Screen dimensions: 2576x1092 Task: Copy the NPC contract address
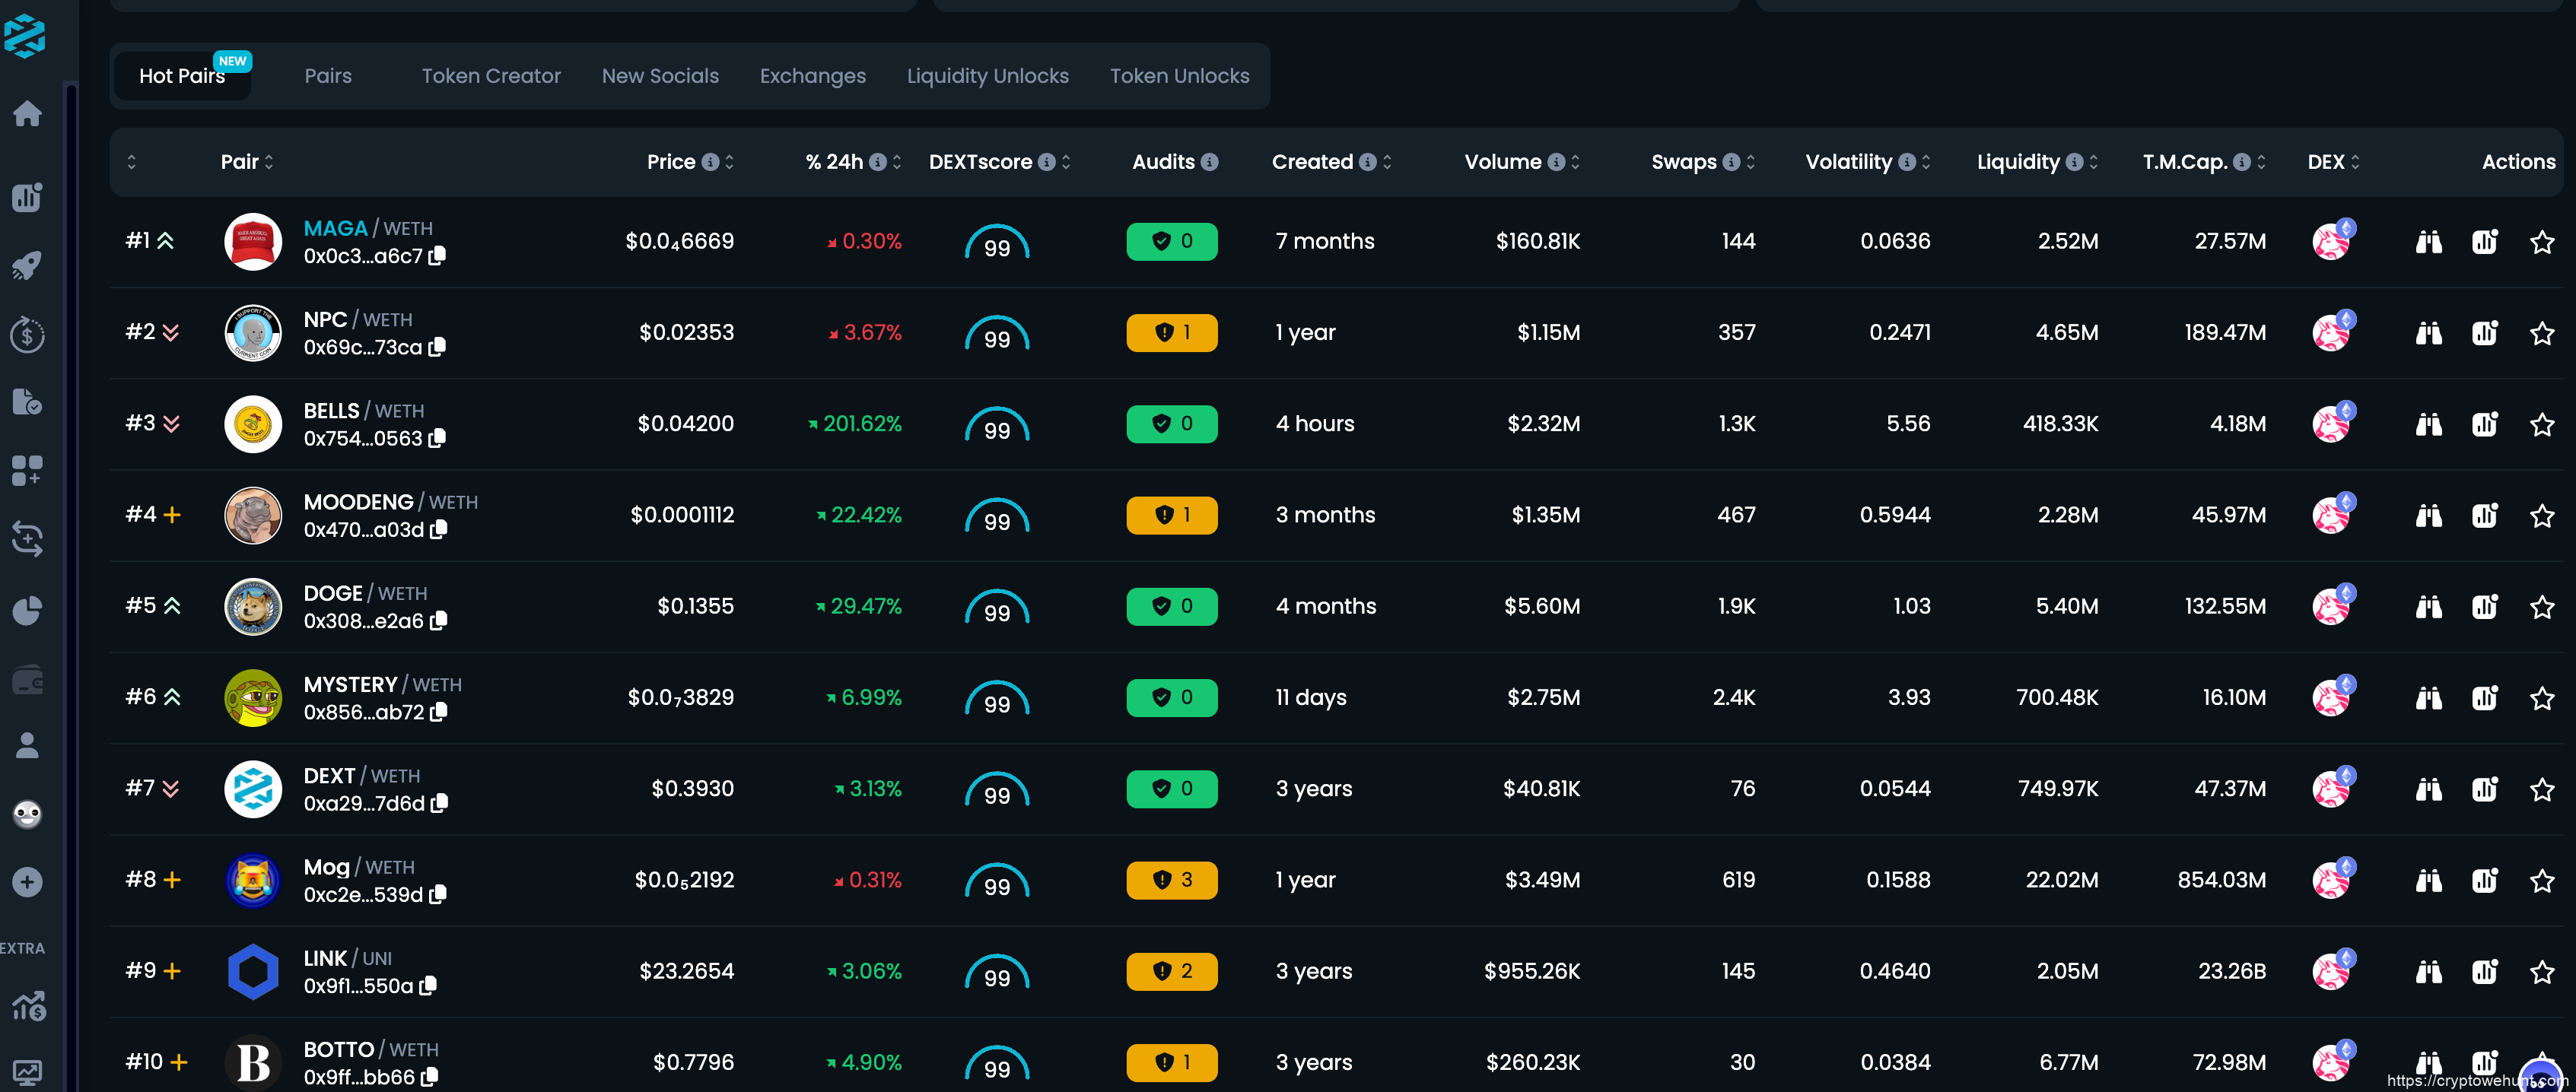pos(437,347)
